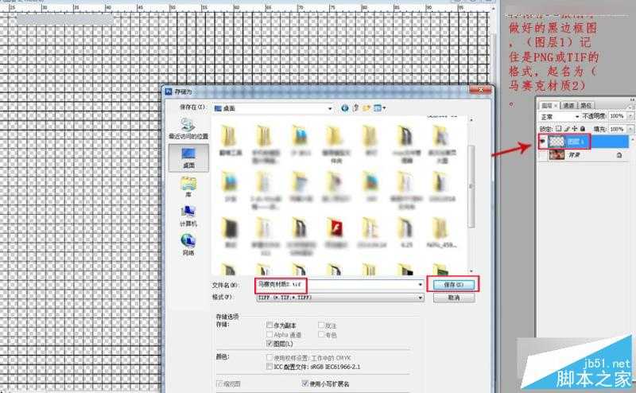Screen dimensions: 636x393
Task: Switch to the 图层 tab
Action: coord(547,106)
